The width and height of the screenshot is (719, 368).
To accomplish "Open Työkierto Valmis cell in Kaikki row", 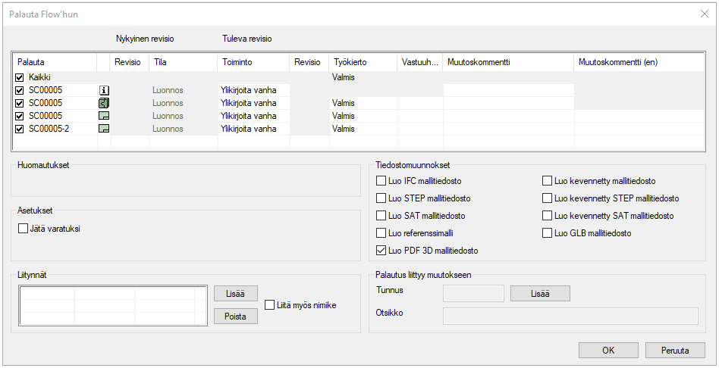I will (363, 77).
